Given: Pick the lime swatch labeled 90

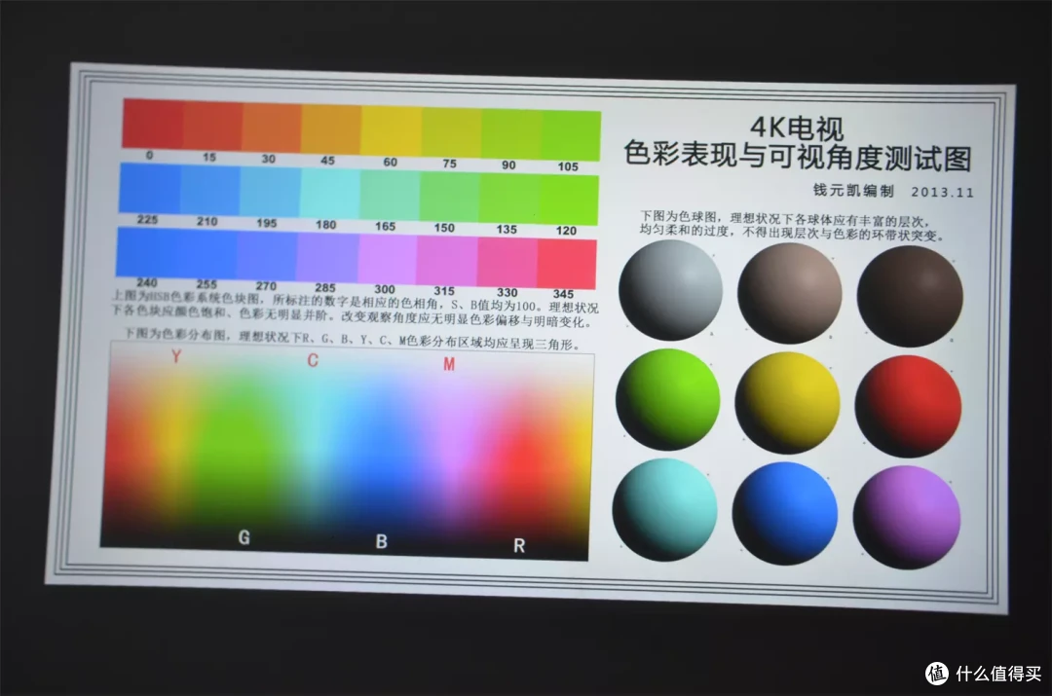Looking at the screenshot, I should tap(512, 134).
